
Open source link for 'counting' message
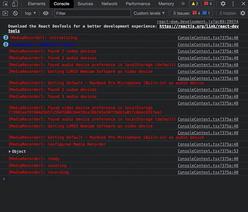pos(208,165)
